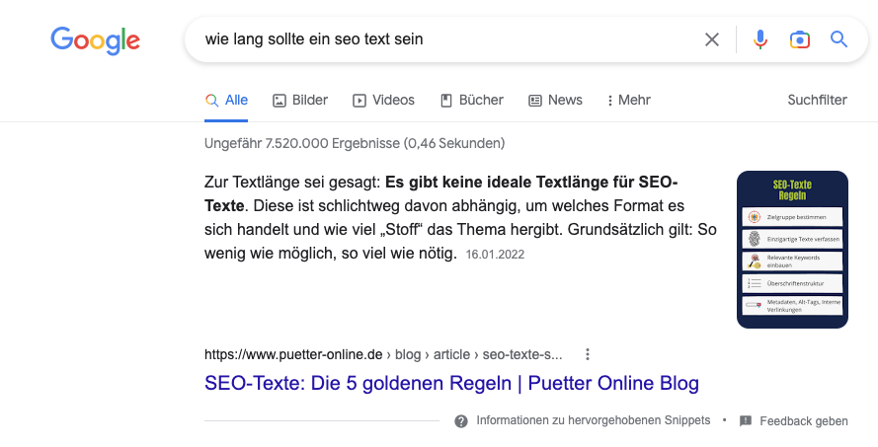The image size is (878, 447).
Task: Click the puetter-online.de URL breadcrumb
Action: point(383,354)
